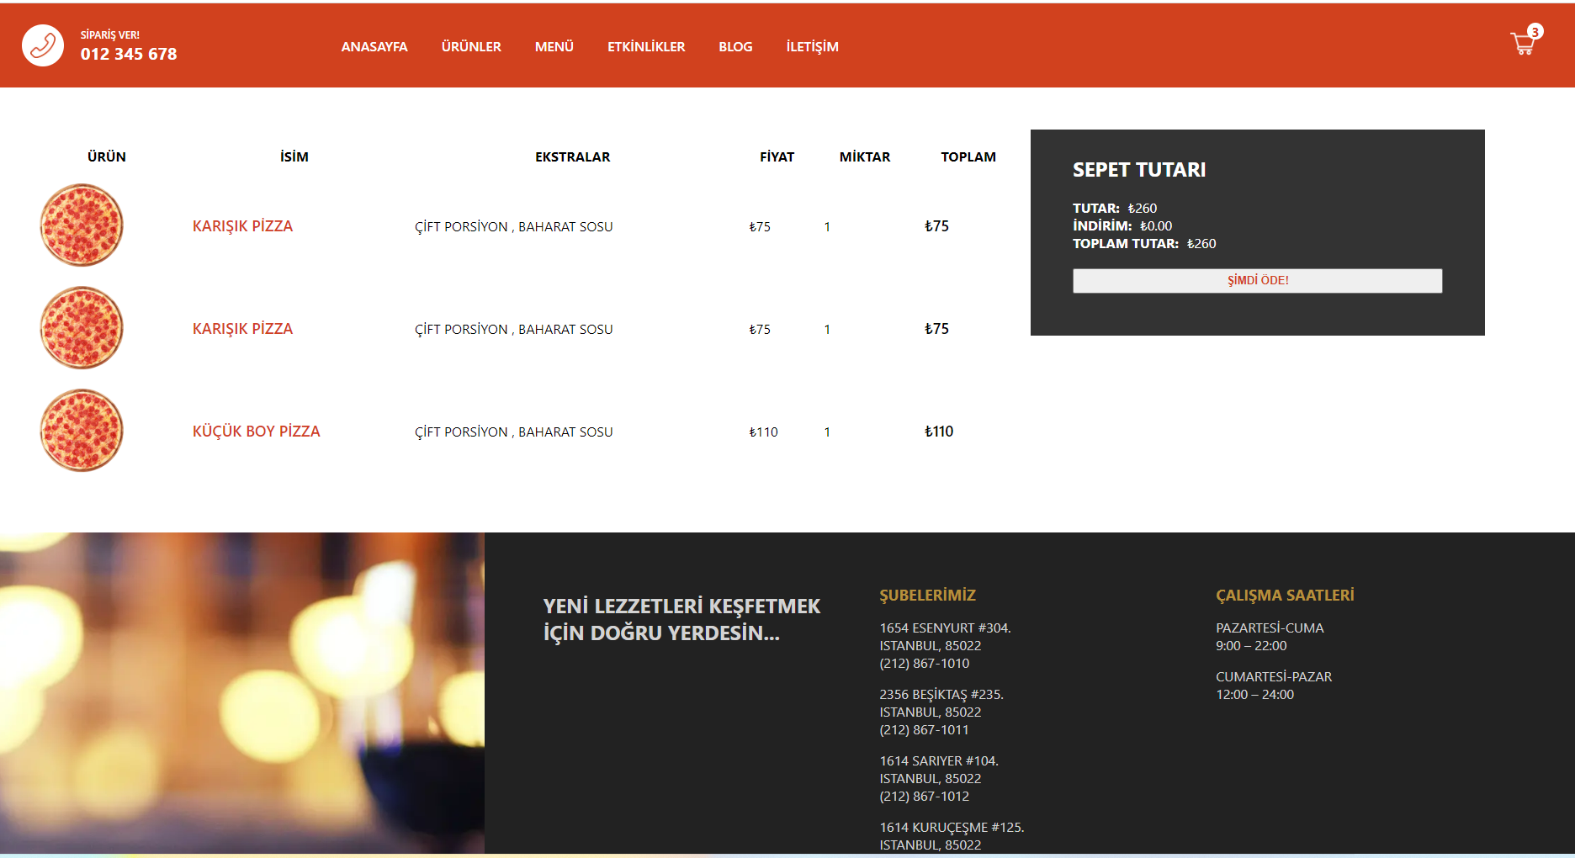Click branch phone number (212) 867-1010
The width and height of the screenshot is (1575, 858).
coord(924,663)
